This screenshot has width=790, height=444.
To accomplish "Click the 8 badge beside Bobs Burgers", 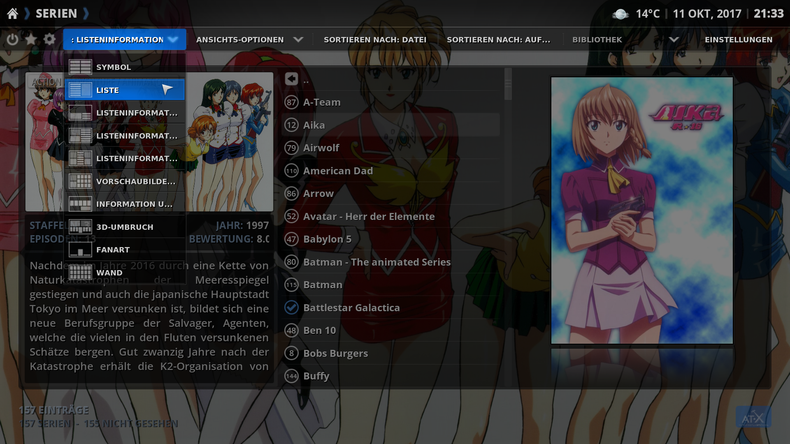I will click(x=291, y=353).
